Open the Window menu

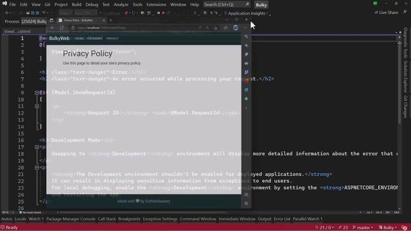178,4
